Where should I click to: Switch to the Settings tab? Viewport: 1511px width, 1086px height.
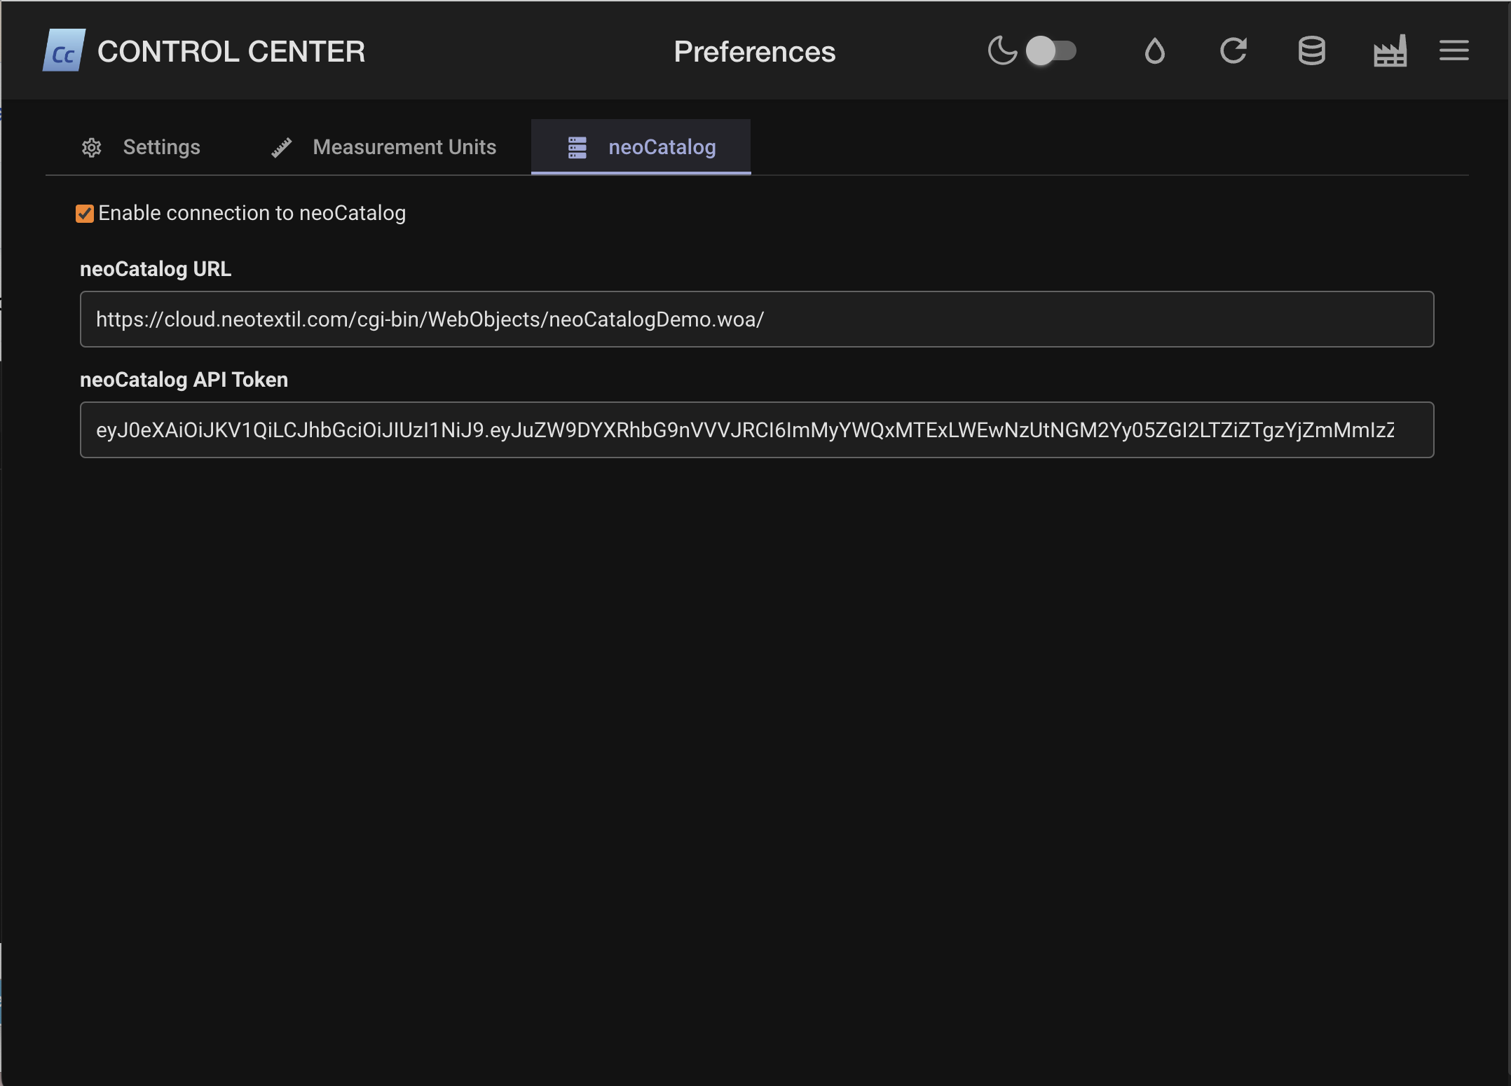click(161, 147)
